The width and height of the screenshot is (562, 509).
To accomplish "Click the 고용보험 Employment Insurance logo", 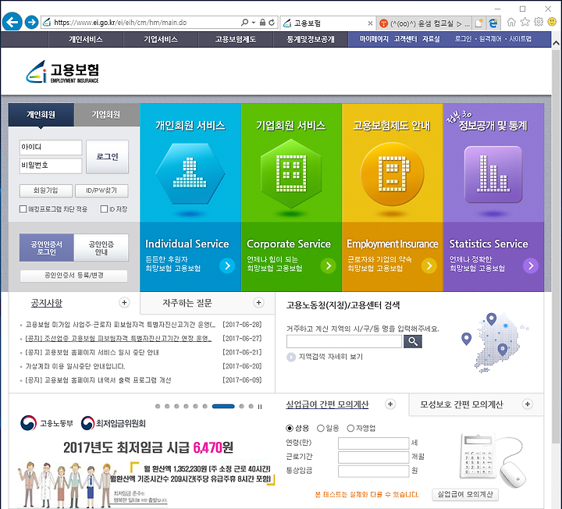I will click(x=62, y=72).
